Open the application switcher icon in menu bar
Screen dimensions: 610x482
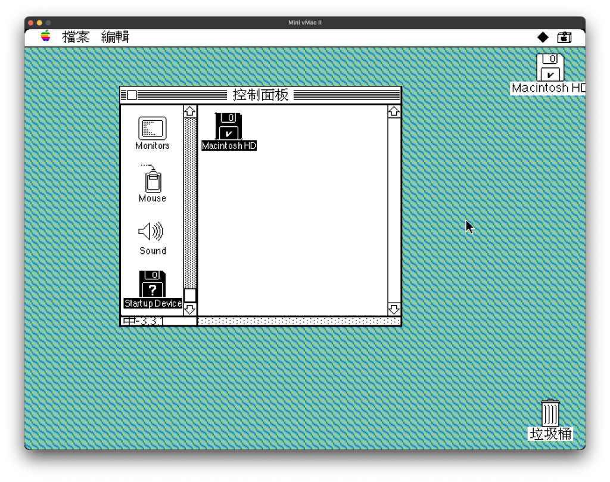(x=564, y=37)
